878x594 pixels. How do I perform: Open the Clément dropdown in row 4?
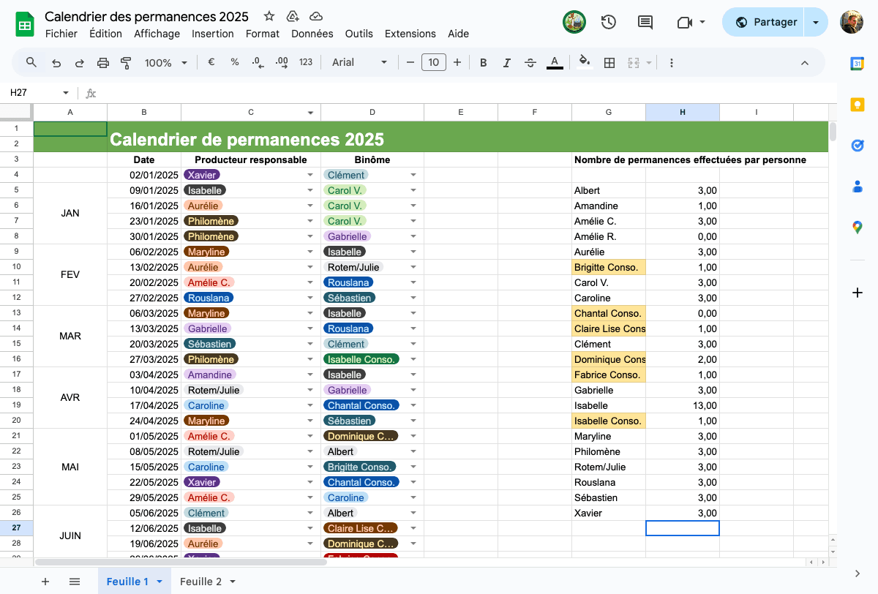413,175
